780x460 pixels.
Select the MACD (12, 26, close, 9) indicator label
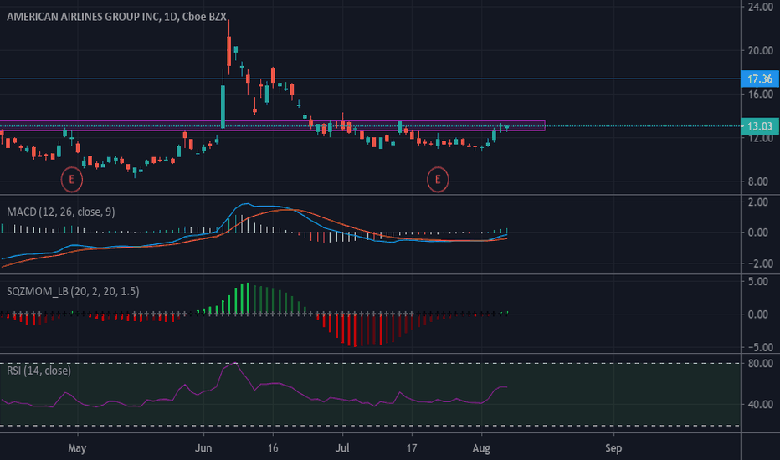point(61,212)
